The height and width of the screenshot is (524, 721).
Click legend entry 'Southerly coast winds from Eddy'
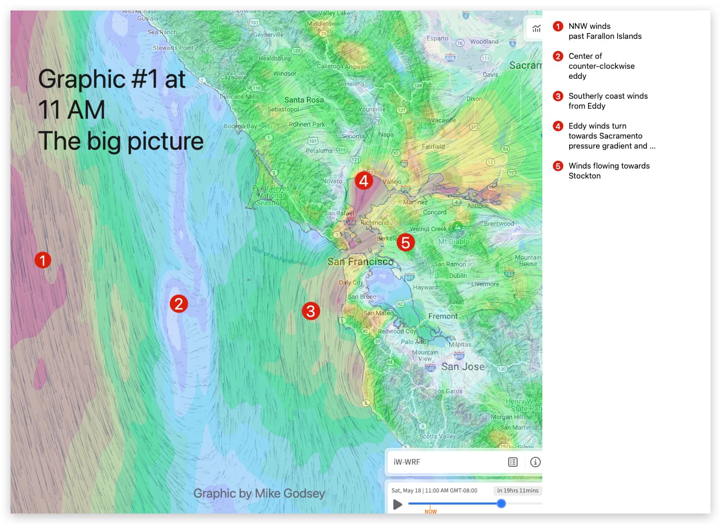click(x=607, y=101)
